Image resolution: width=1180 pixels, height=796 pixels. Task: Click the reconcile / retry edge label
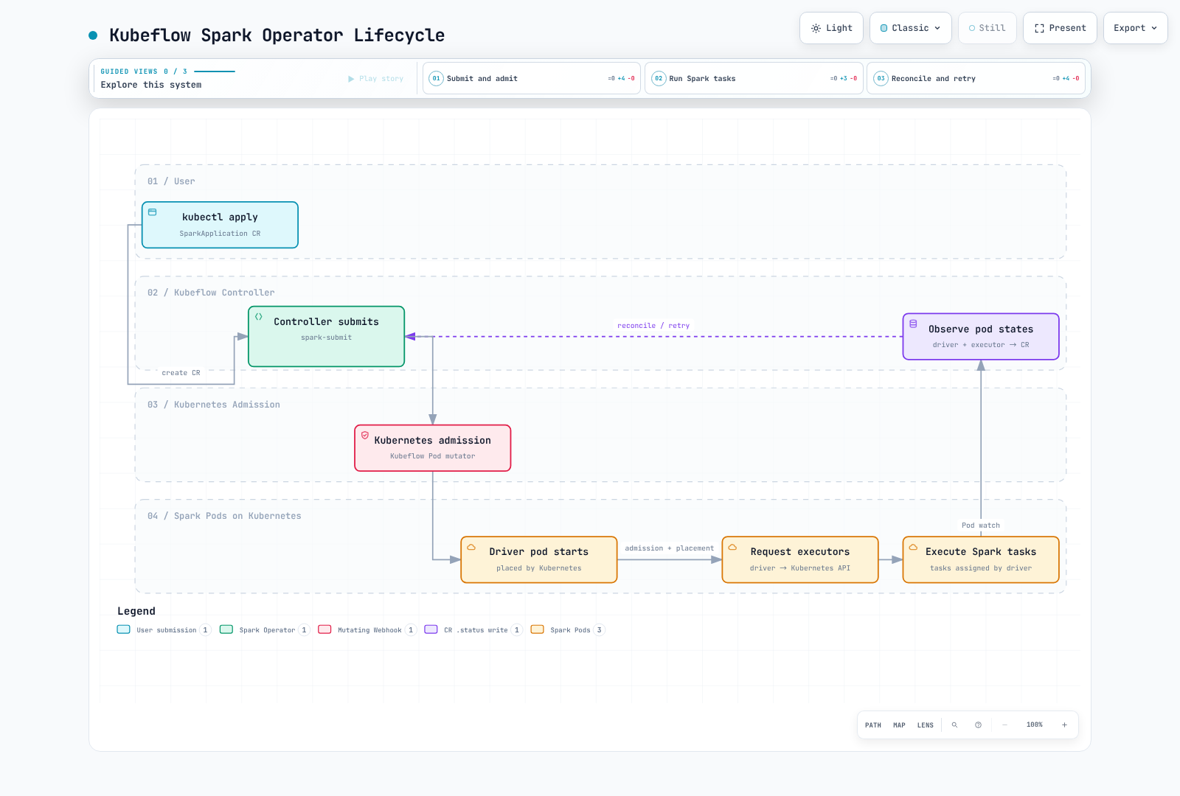(x=653, y=326)
